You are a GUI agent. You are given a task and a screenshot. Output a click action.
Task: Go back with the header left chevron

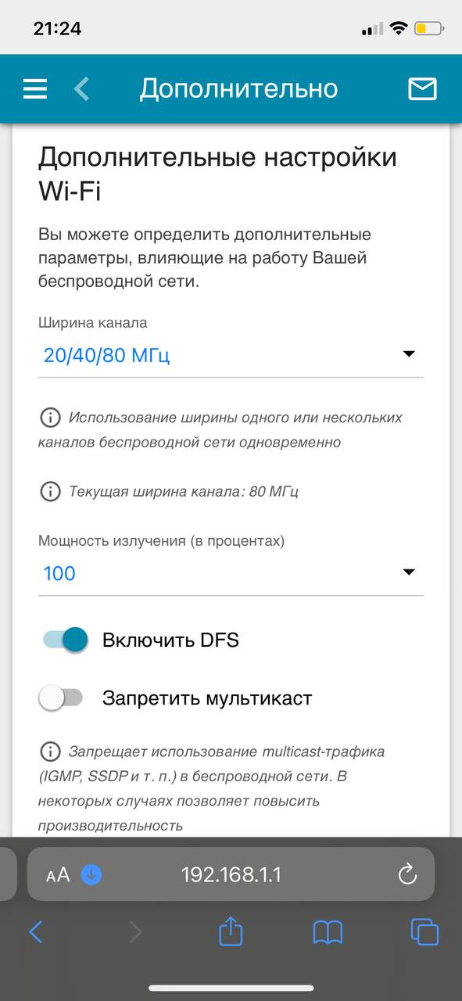(x=81, y=88)
